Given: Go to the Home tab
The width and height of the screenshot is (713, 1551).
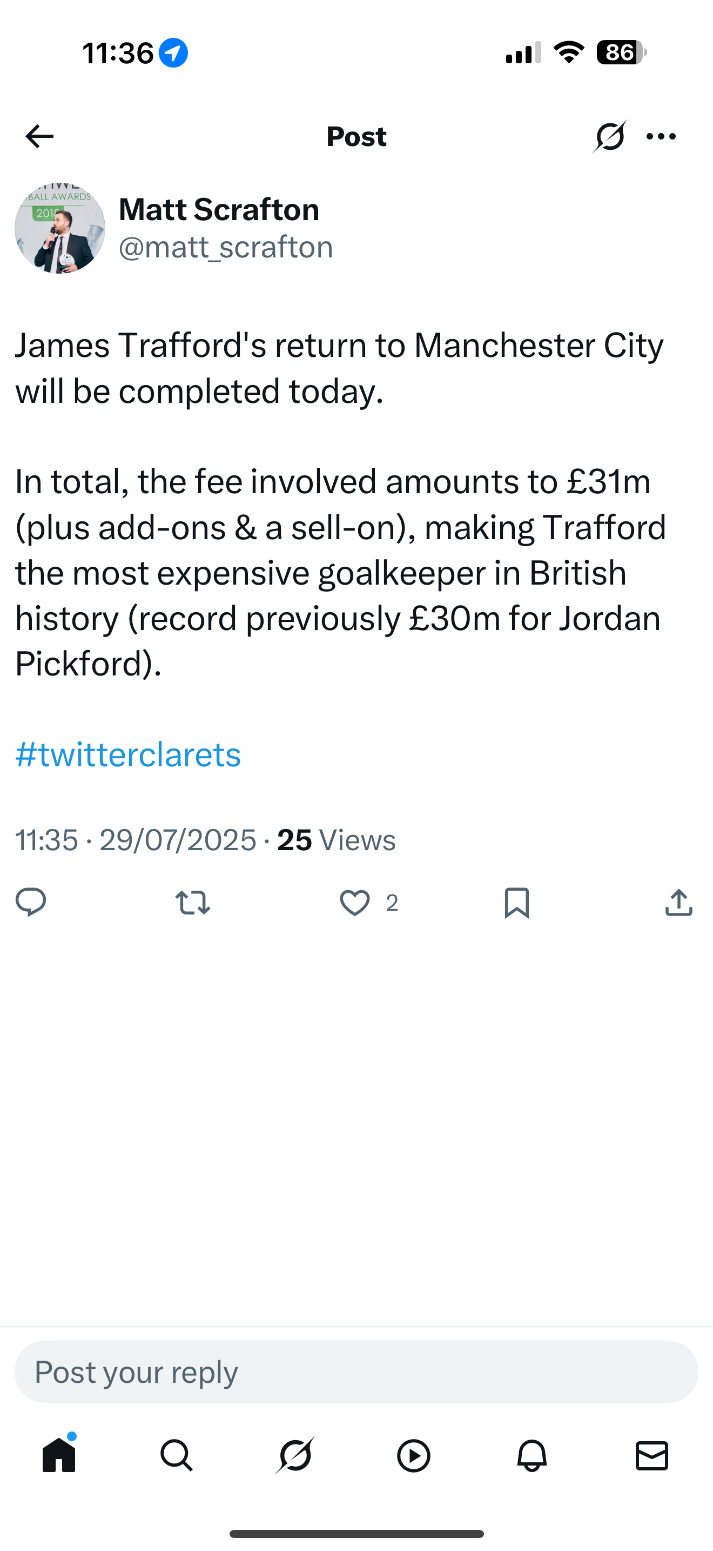Looking at the screenshot, I should (x=59, y=1456).
